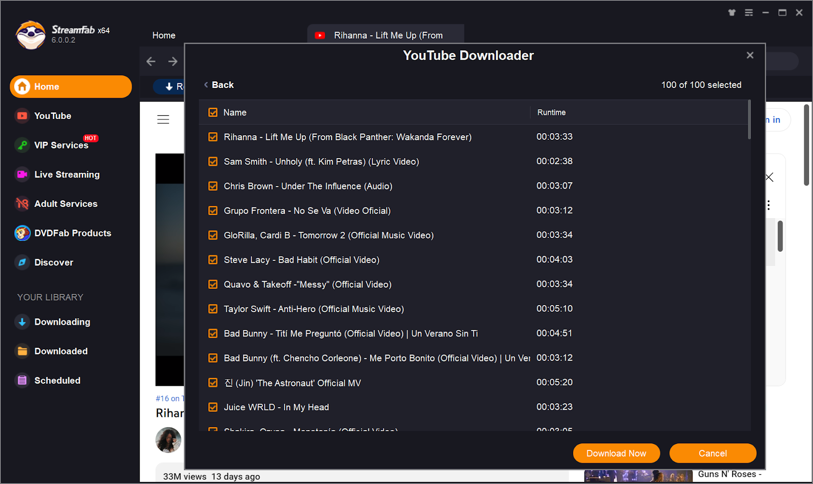Click the main page vertical scrollbar
Image resolution: width=813 pixels, height=484 pixels.
pyautogui.click(x=806, y=145)
